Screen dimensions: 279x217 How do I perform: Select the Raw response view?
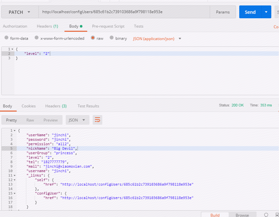tap(30, 120)
